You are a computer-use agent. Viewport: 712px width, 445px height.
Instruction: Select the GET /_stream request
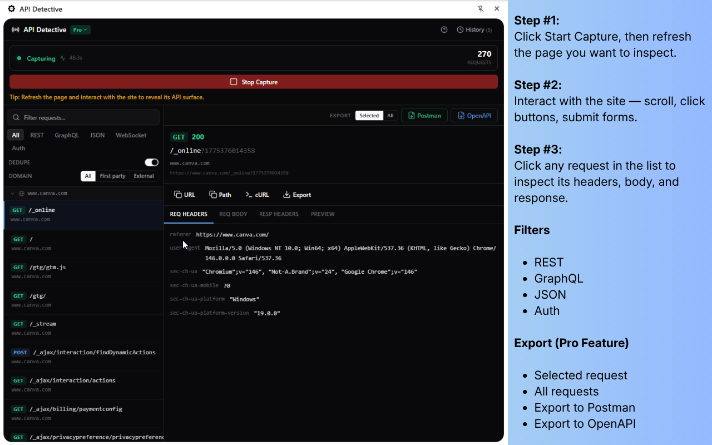coord(83,328)
